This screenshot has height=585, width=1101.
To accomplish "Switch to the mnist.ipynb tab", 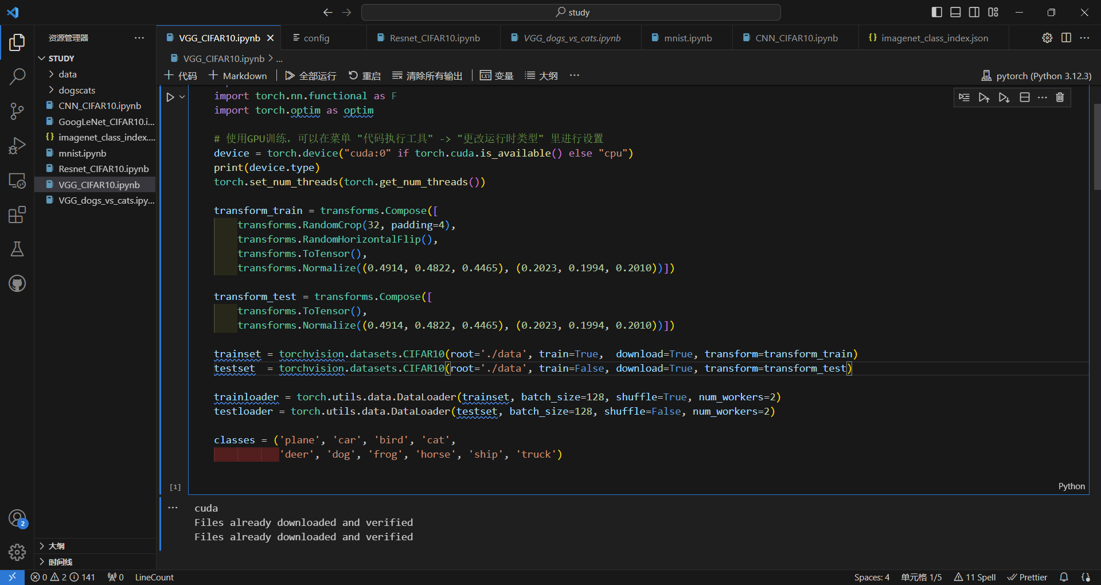I will click(687, 38).
